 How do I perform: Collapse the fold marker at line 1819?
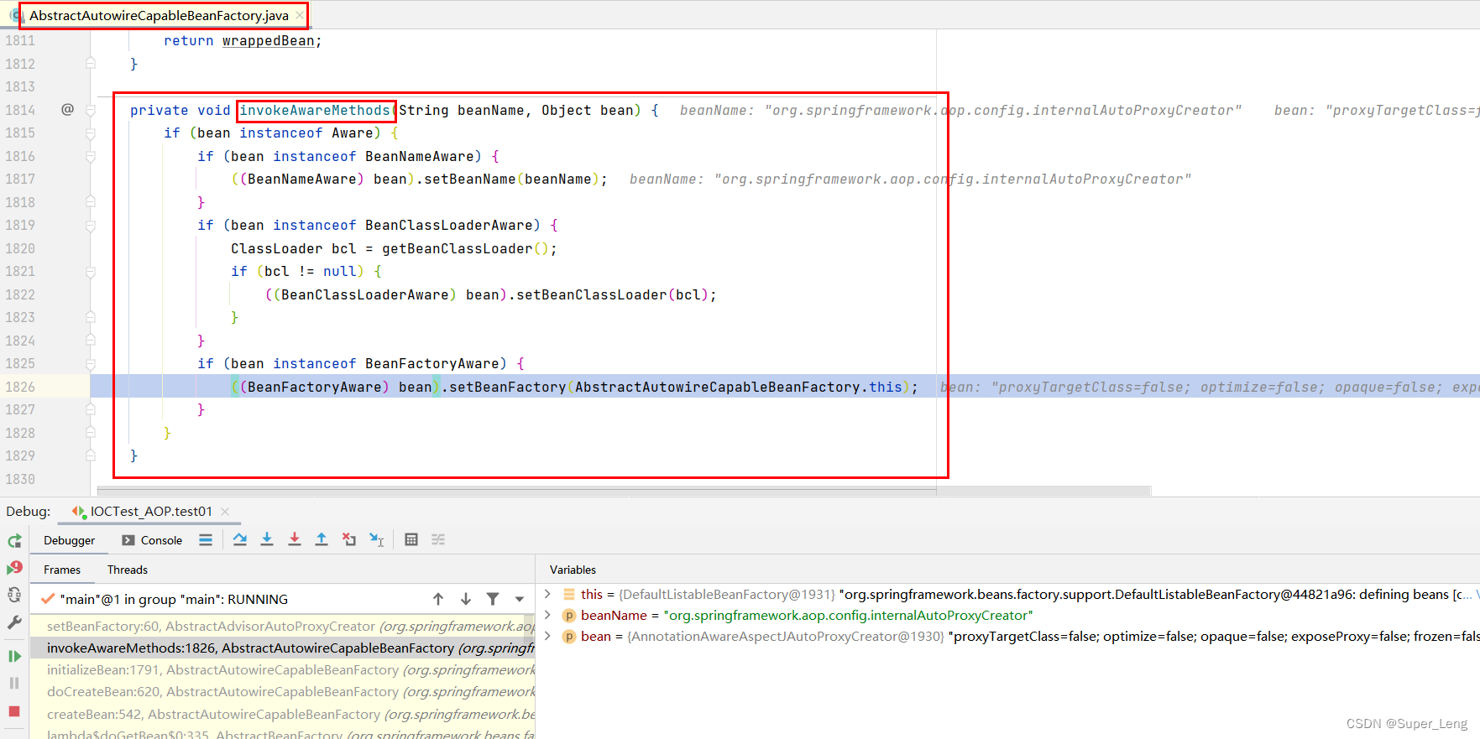[x=91, y=225]
